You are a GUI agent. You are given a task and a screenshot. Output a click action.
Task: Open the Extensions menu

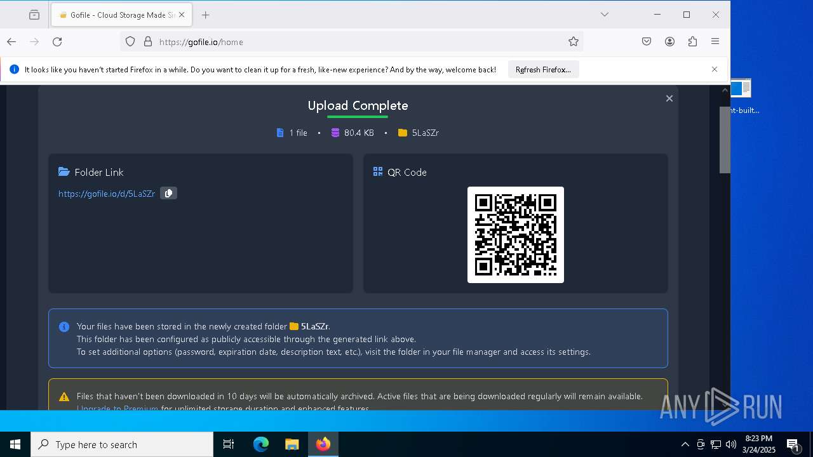point(692,42)
